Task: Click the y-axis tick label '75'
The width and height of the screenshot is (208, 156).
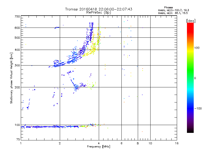Action: click(18, 139)
